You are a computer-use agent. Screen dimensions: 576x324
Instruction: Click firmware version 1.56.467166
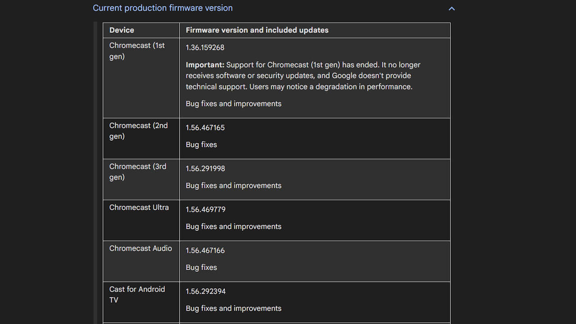(205, 250)
